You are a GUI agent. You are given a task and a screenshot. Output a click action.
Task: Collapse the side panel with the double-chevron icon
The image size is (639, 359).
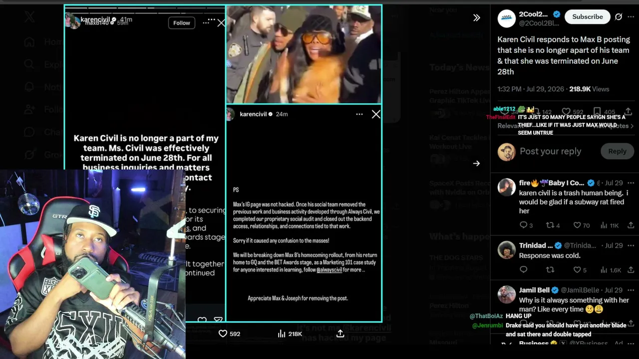pos(477,18)
